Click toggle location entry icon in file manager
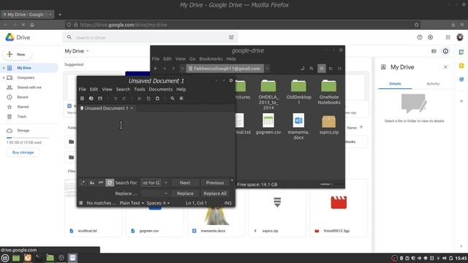Image resolution: width=468 pixels, height=263 pixels. click(x=302, y=68)
